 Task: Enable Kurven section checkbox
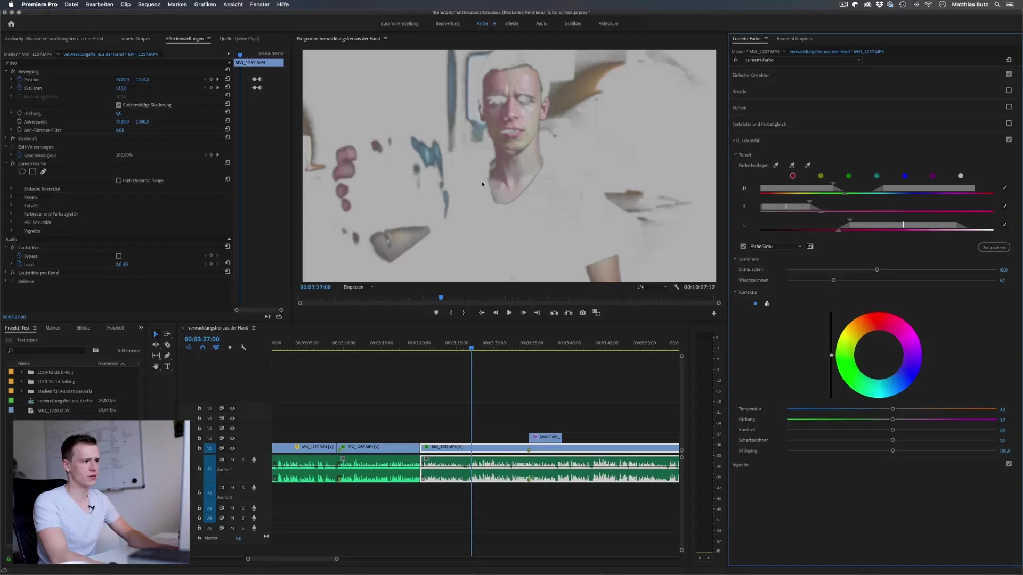click(x=1009, y=106)
